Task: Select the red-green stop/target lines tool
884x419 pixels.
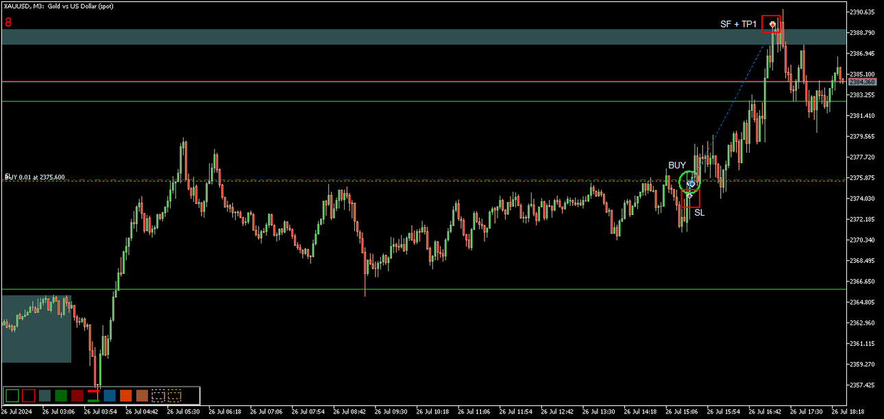Action: coord(93,395)
